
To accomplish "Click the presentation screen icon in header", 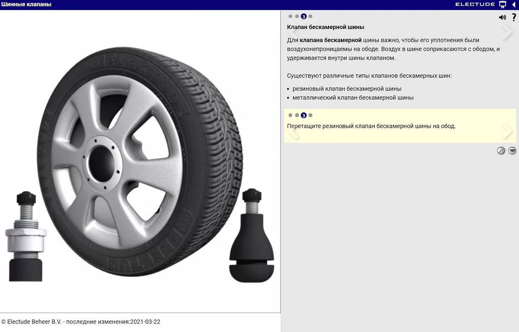I will point(503,4).
